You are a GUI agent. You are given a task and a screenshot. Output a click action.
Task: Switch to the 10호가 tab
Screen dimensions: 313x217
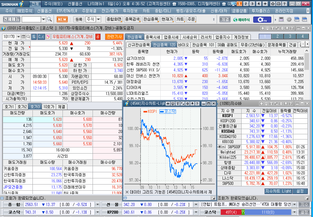coord(49,107)
